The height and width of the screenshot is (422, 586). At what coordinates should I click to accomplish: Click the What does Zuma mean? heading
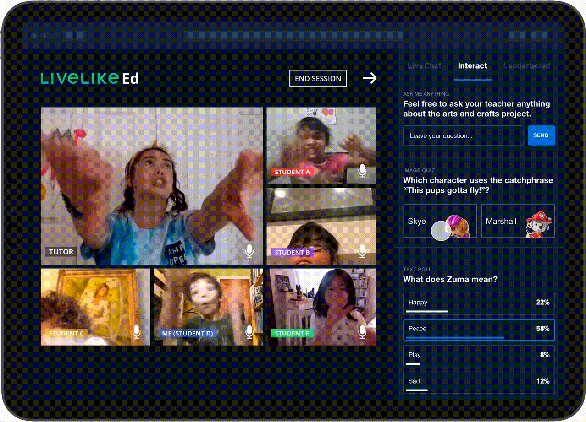click(450, 279)
